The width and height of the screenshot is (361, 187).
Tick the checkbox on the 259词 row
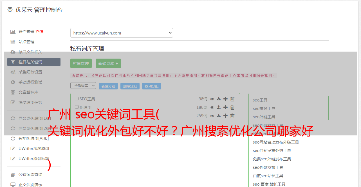pyautogui.click(x=77, y=116)
